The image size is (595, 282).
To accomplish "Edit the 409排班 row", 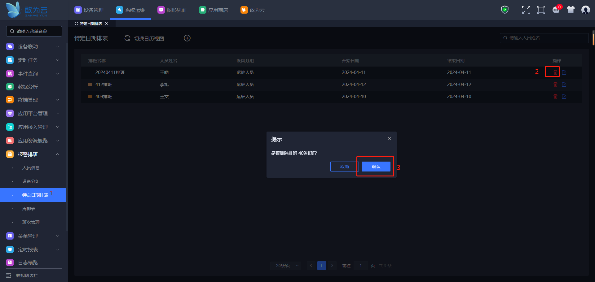I will (x=564, y=97).
